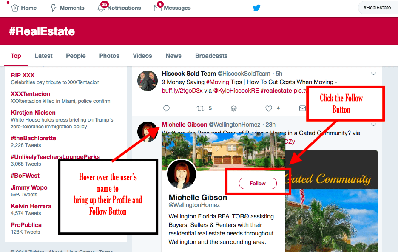The image size is (398, 252).
Task: Open the #BoFWest trend
Action: 25,176
